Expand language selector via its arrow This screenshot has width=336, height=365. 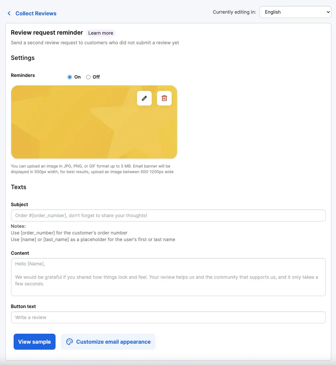(x=328, y=12)
